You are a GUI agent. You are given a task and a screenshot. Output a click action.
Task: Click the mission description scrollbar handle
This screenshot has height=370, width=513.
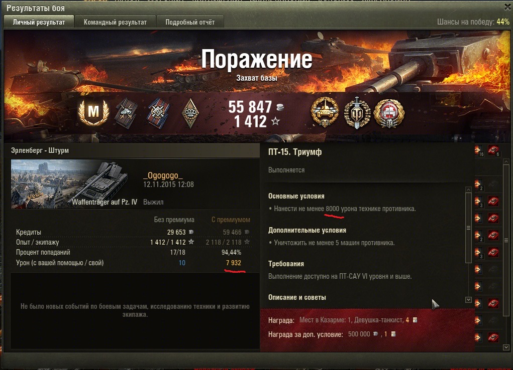(468, 228)
